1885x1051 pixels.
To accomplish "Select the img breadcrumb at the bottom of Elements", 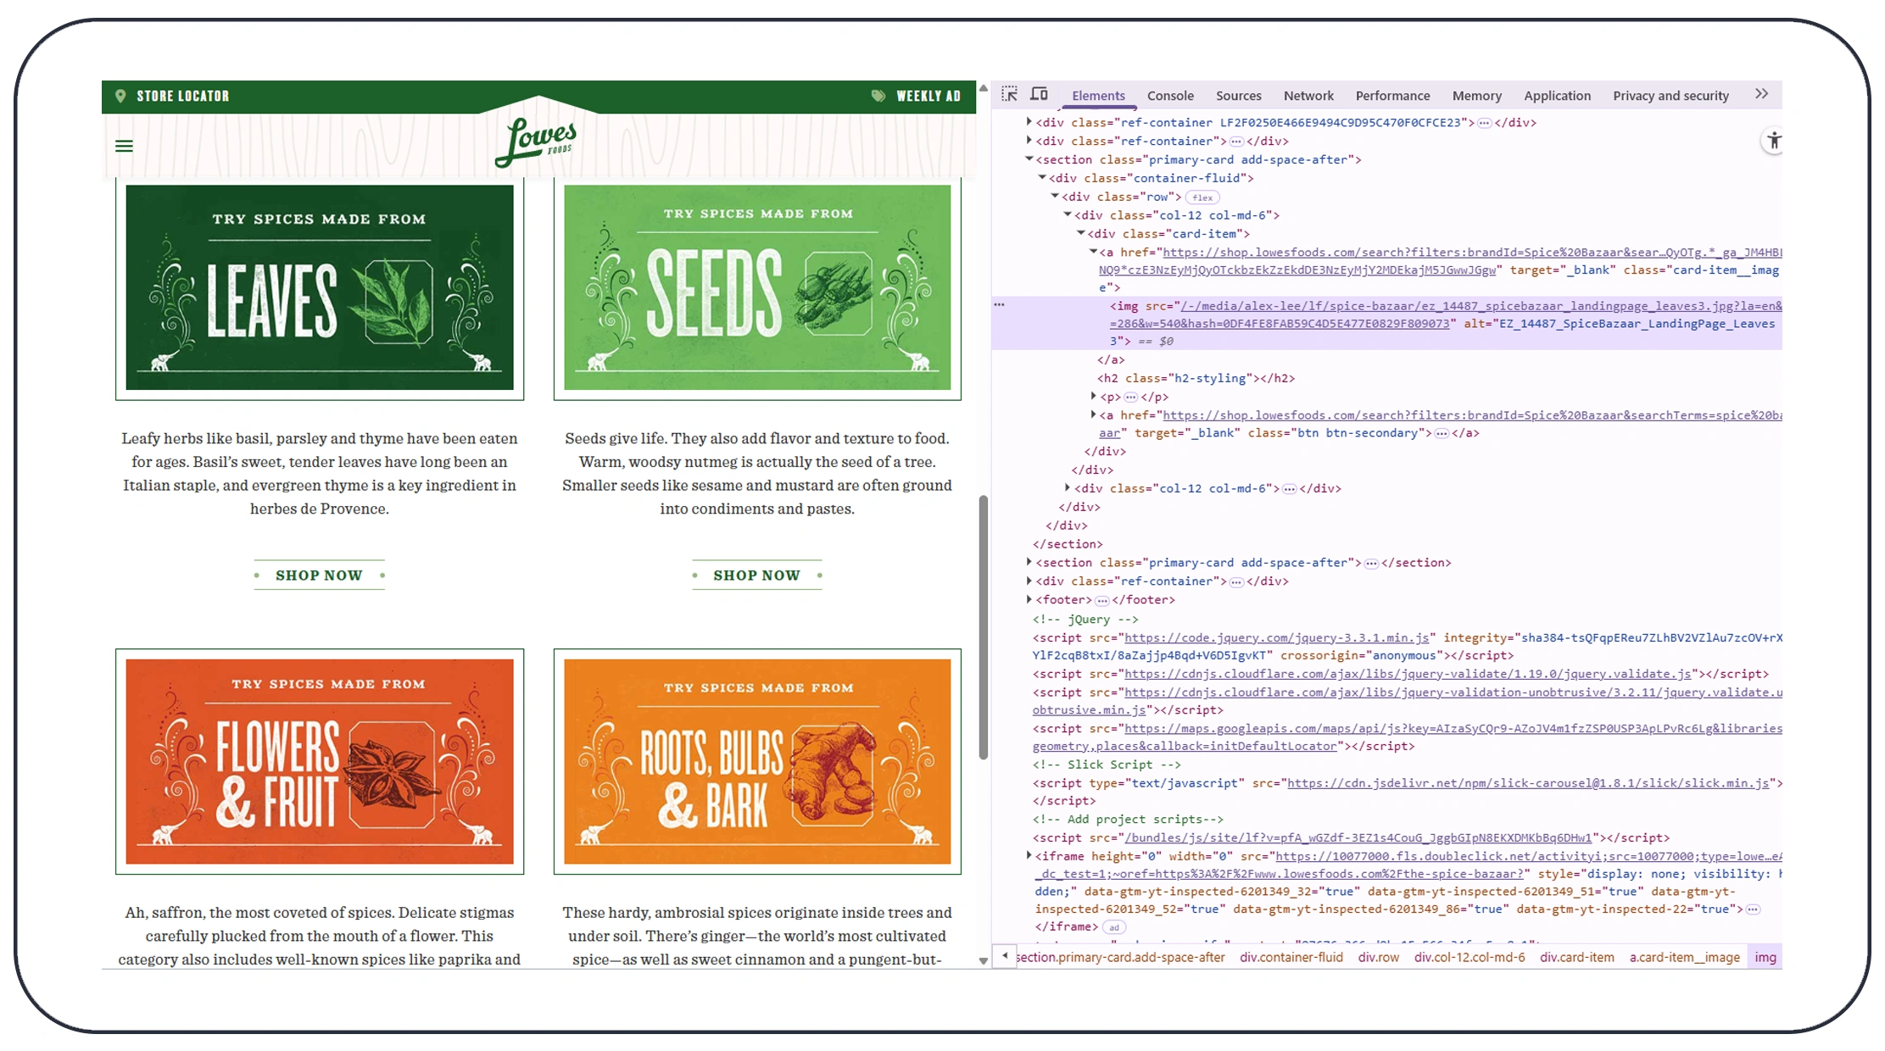I will 1765,957.
